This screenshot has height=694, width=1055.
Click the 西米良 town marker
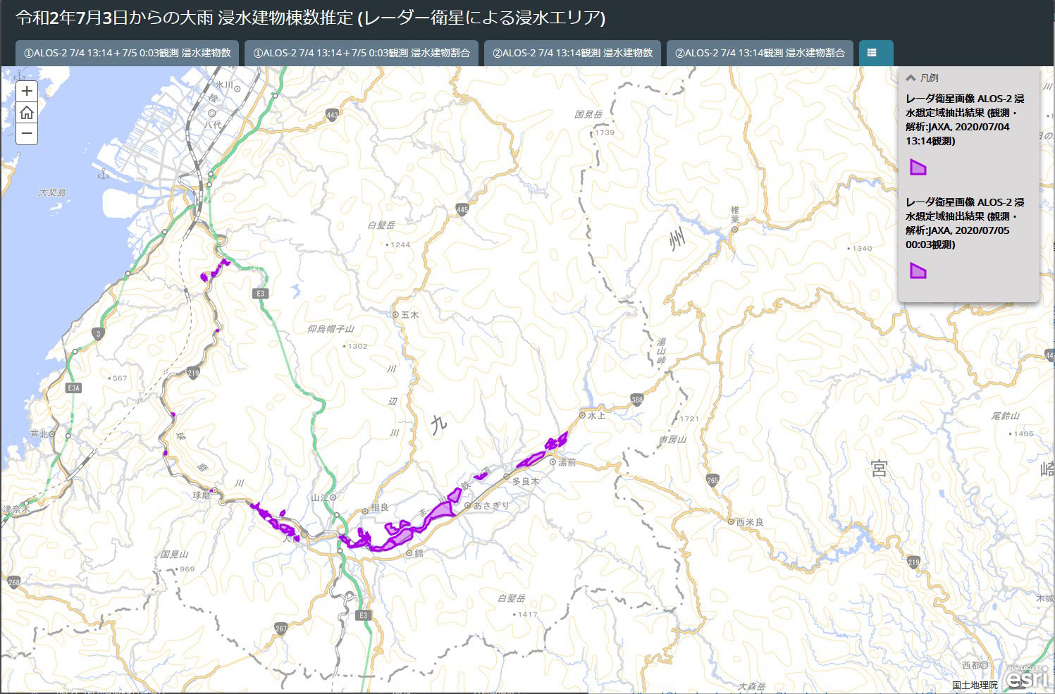(x=731, y=521)
